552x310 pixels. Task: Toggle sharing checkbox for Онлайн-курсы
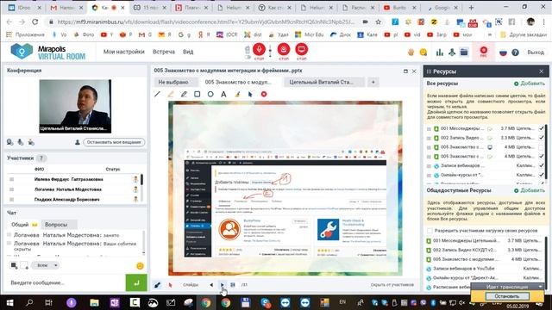[542, 175]
